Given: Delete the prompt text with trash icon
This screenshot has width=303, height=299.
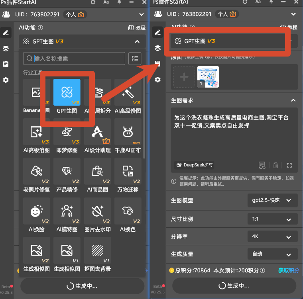Looking at the screenshot, I should (275, 165).
